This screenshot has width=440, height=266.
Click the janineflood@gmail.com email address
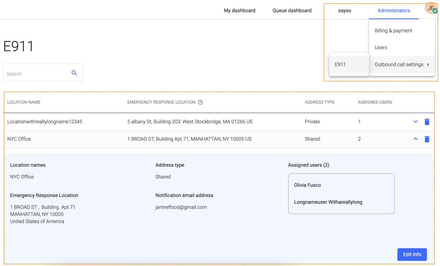point(181,207)
